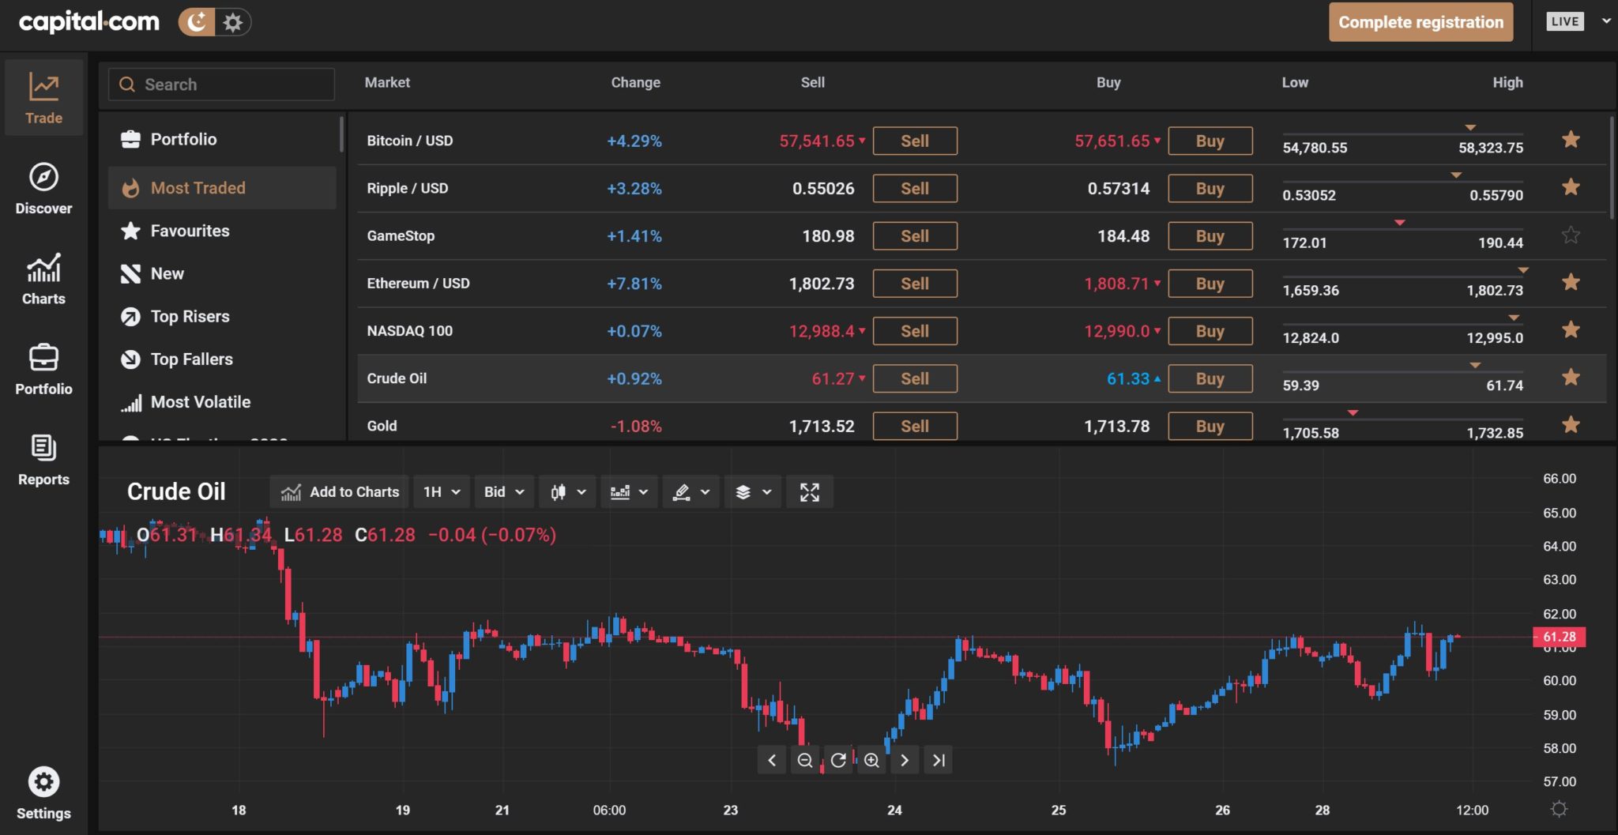The image size is (1618, 835).
Task: Click Complete registration button
Action: click(1420, 22)
